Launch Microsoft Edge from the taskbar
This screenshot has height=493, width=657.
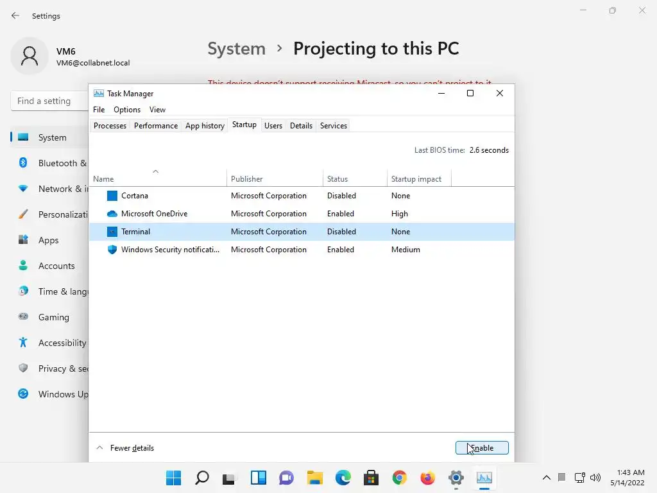(343, 478)
